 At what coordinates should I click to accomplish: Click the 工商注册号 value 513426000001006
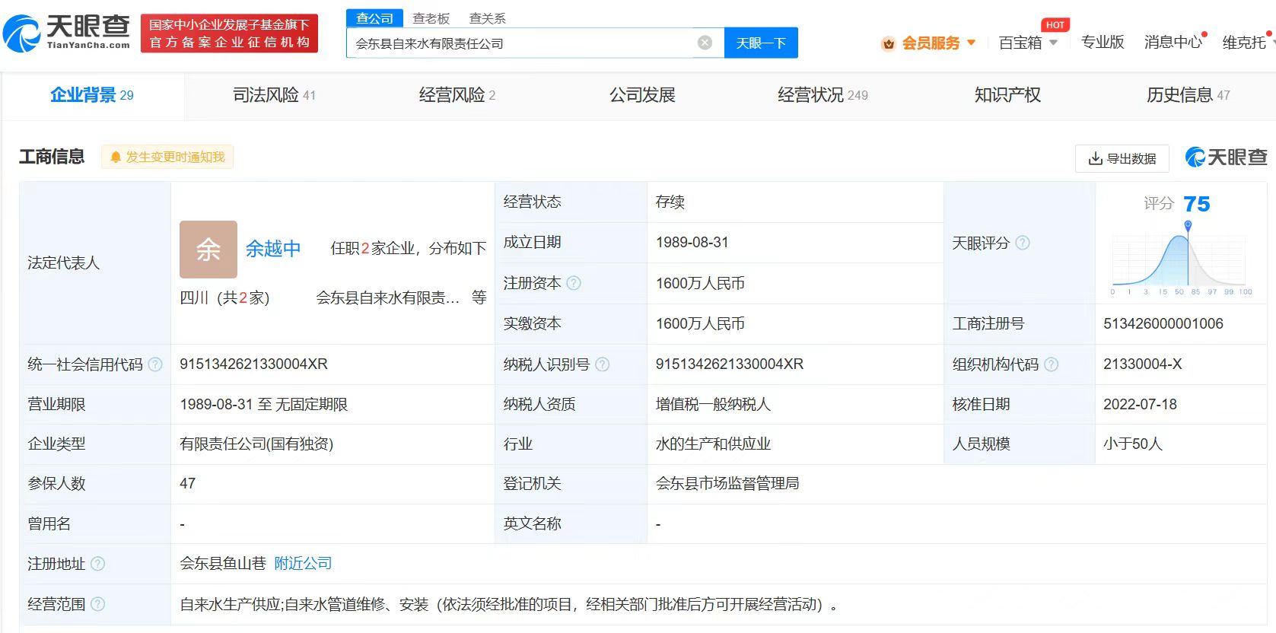pos(1163,324)
